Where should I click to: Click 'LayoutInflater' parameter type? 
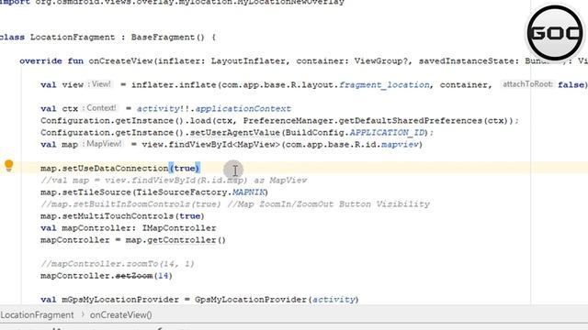pyautogui.click(x=248, y=61)
